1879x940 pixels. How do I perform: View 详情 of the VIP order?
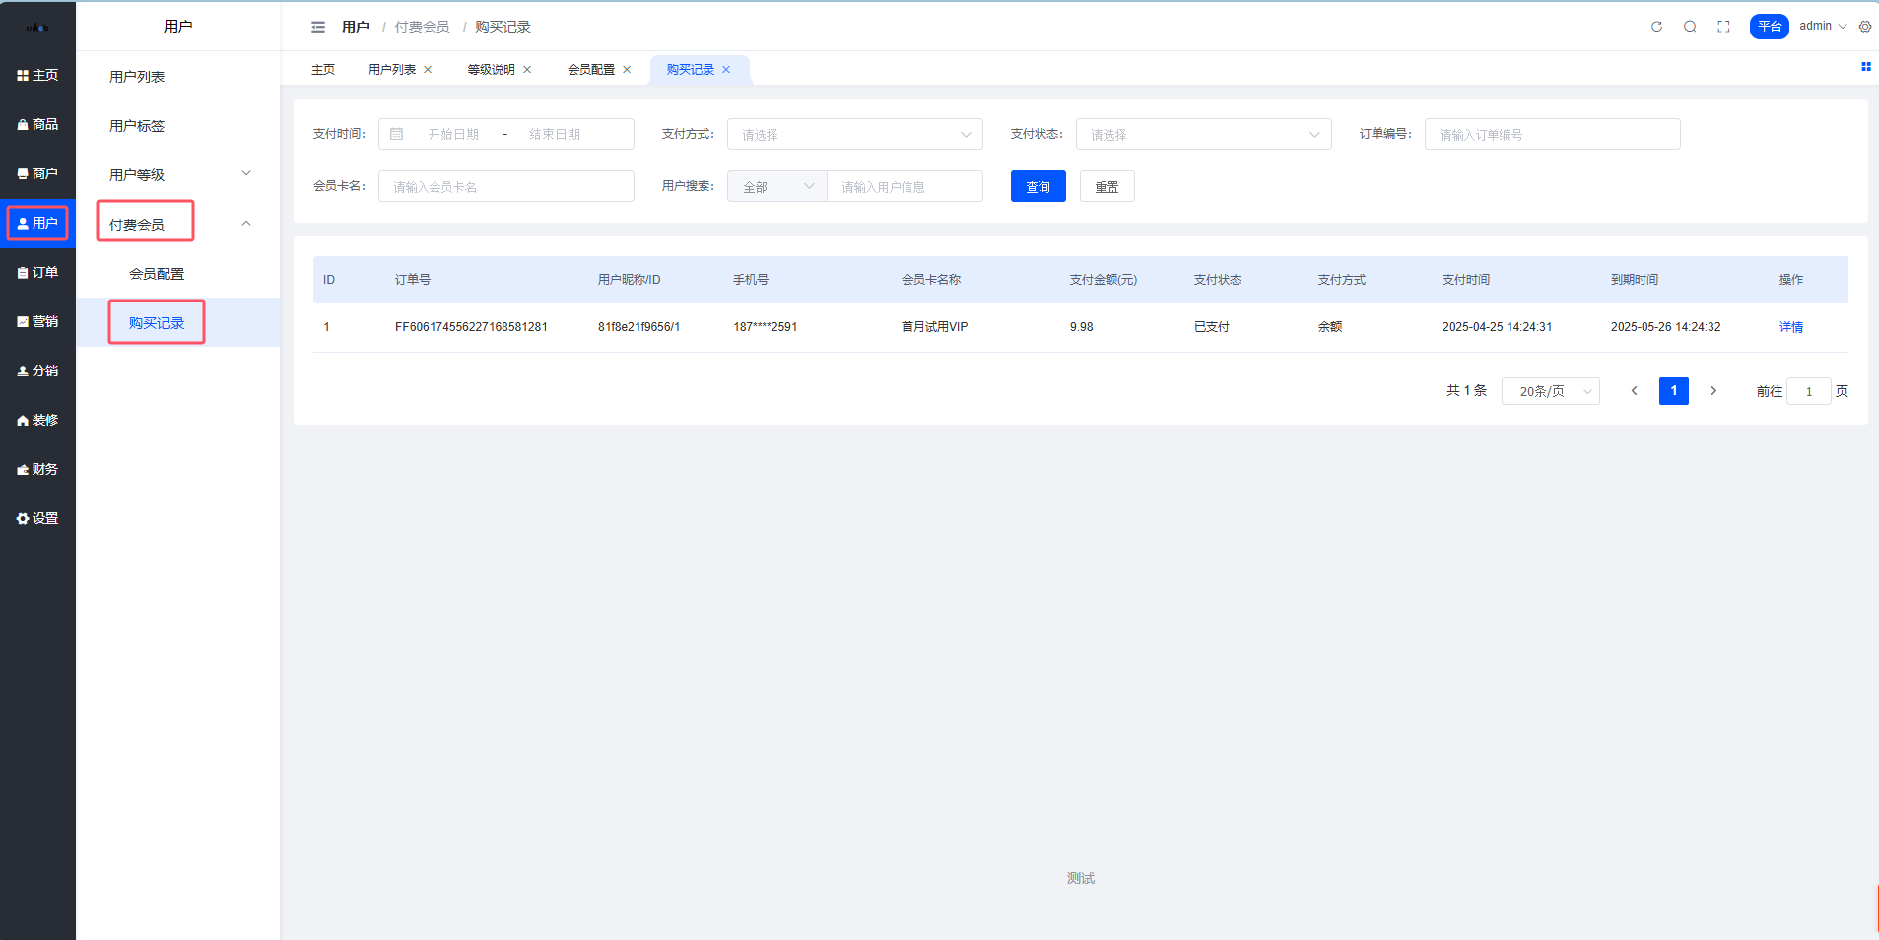pos(1790,327)
